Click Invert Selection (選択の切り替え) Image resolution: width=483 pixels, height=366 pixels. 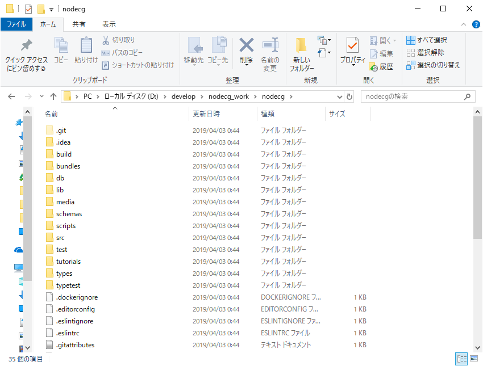pos(433,65)
